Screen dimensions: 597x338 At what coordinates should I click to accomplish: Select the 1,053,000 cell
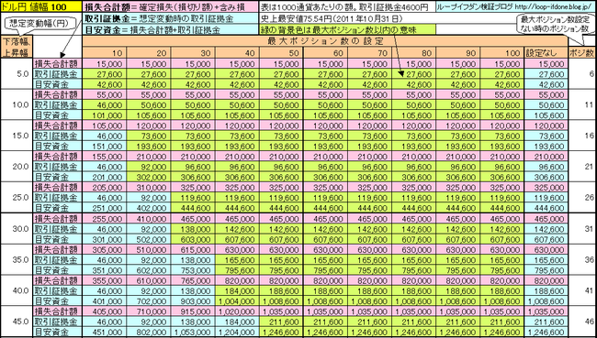[193, 332]
